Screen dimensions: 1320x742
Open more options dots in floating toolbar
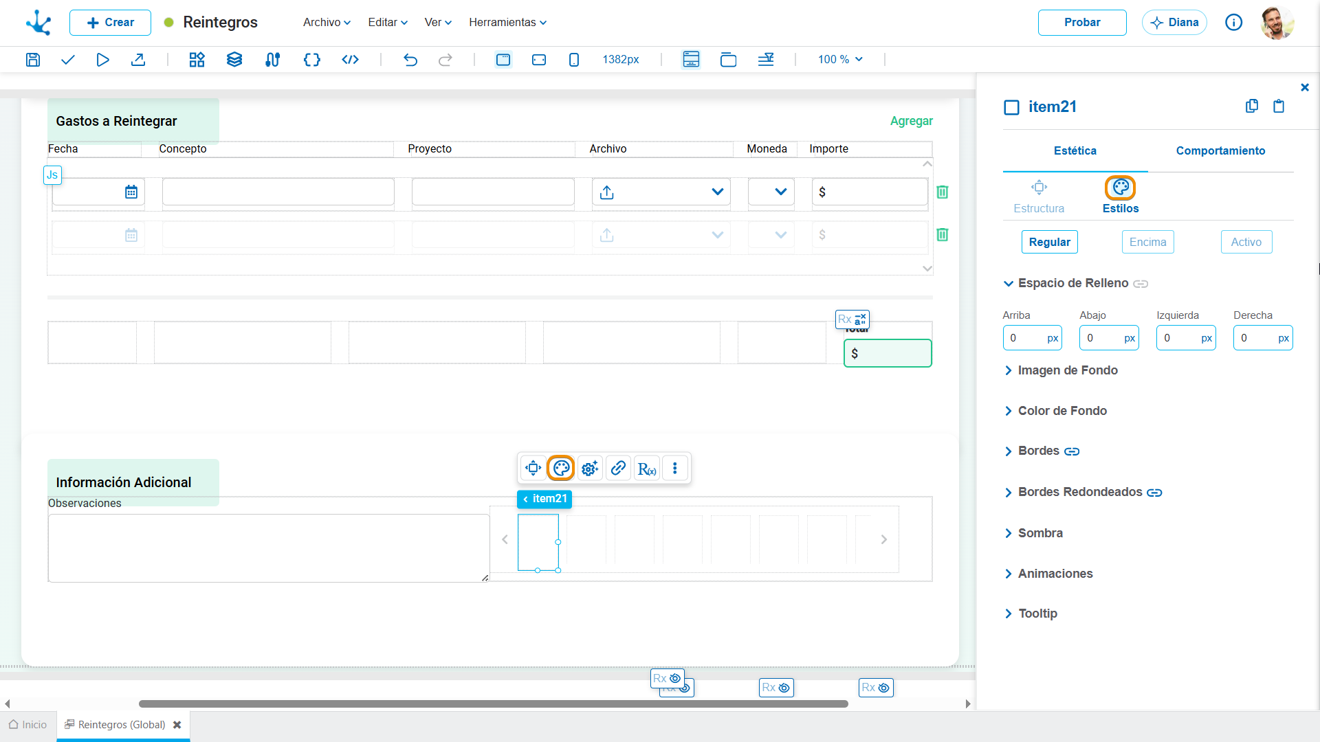click(x=675, y=468)
